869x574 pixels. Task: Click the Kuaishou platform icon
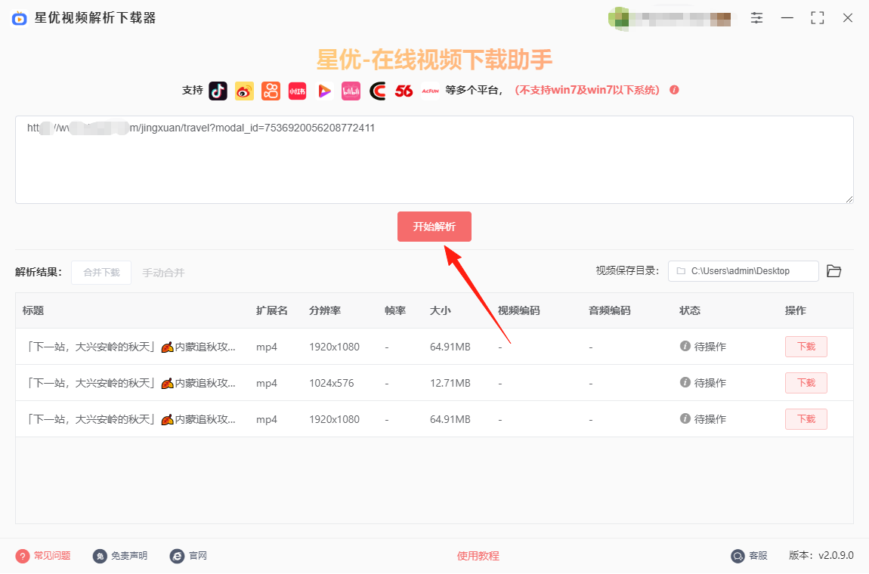coord(271,91)
